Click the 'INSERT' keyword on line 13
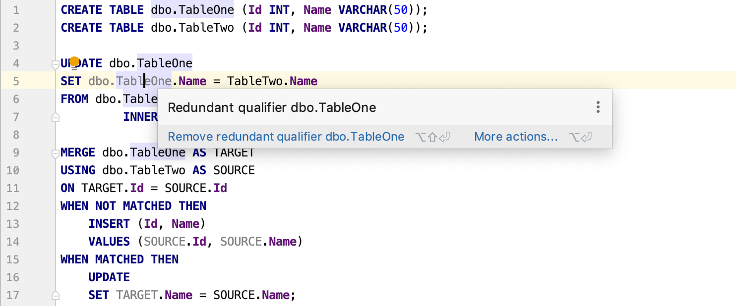The image size is (736, 306). (x=109, y=224)
